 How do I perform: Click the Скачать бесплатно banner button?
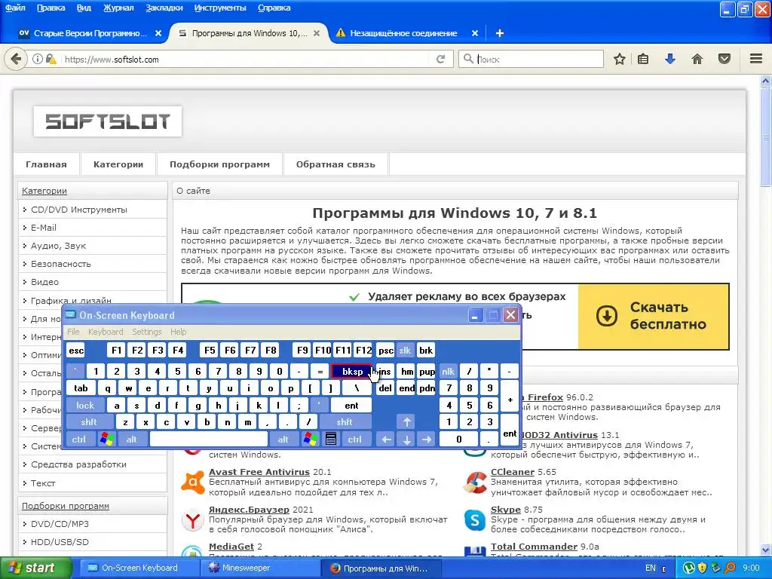coord(654,316)
